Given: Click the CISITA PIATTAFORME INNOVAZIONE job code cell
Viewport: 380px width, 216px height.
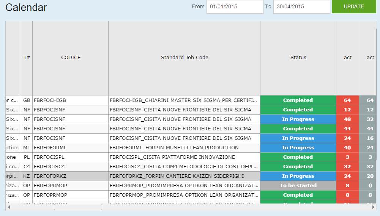Looking at the screenshot, I should (184, 157).
